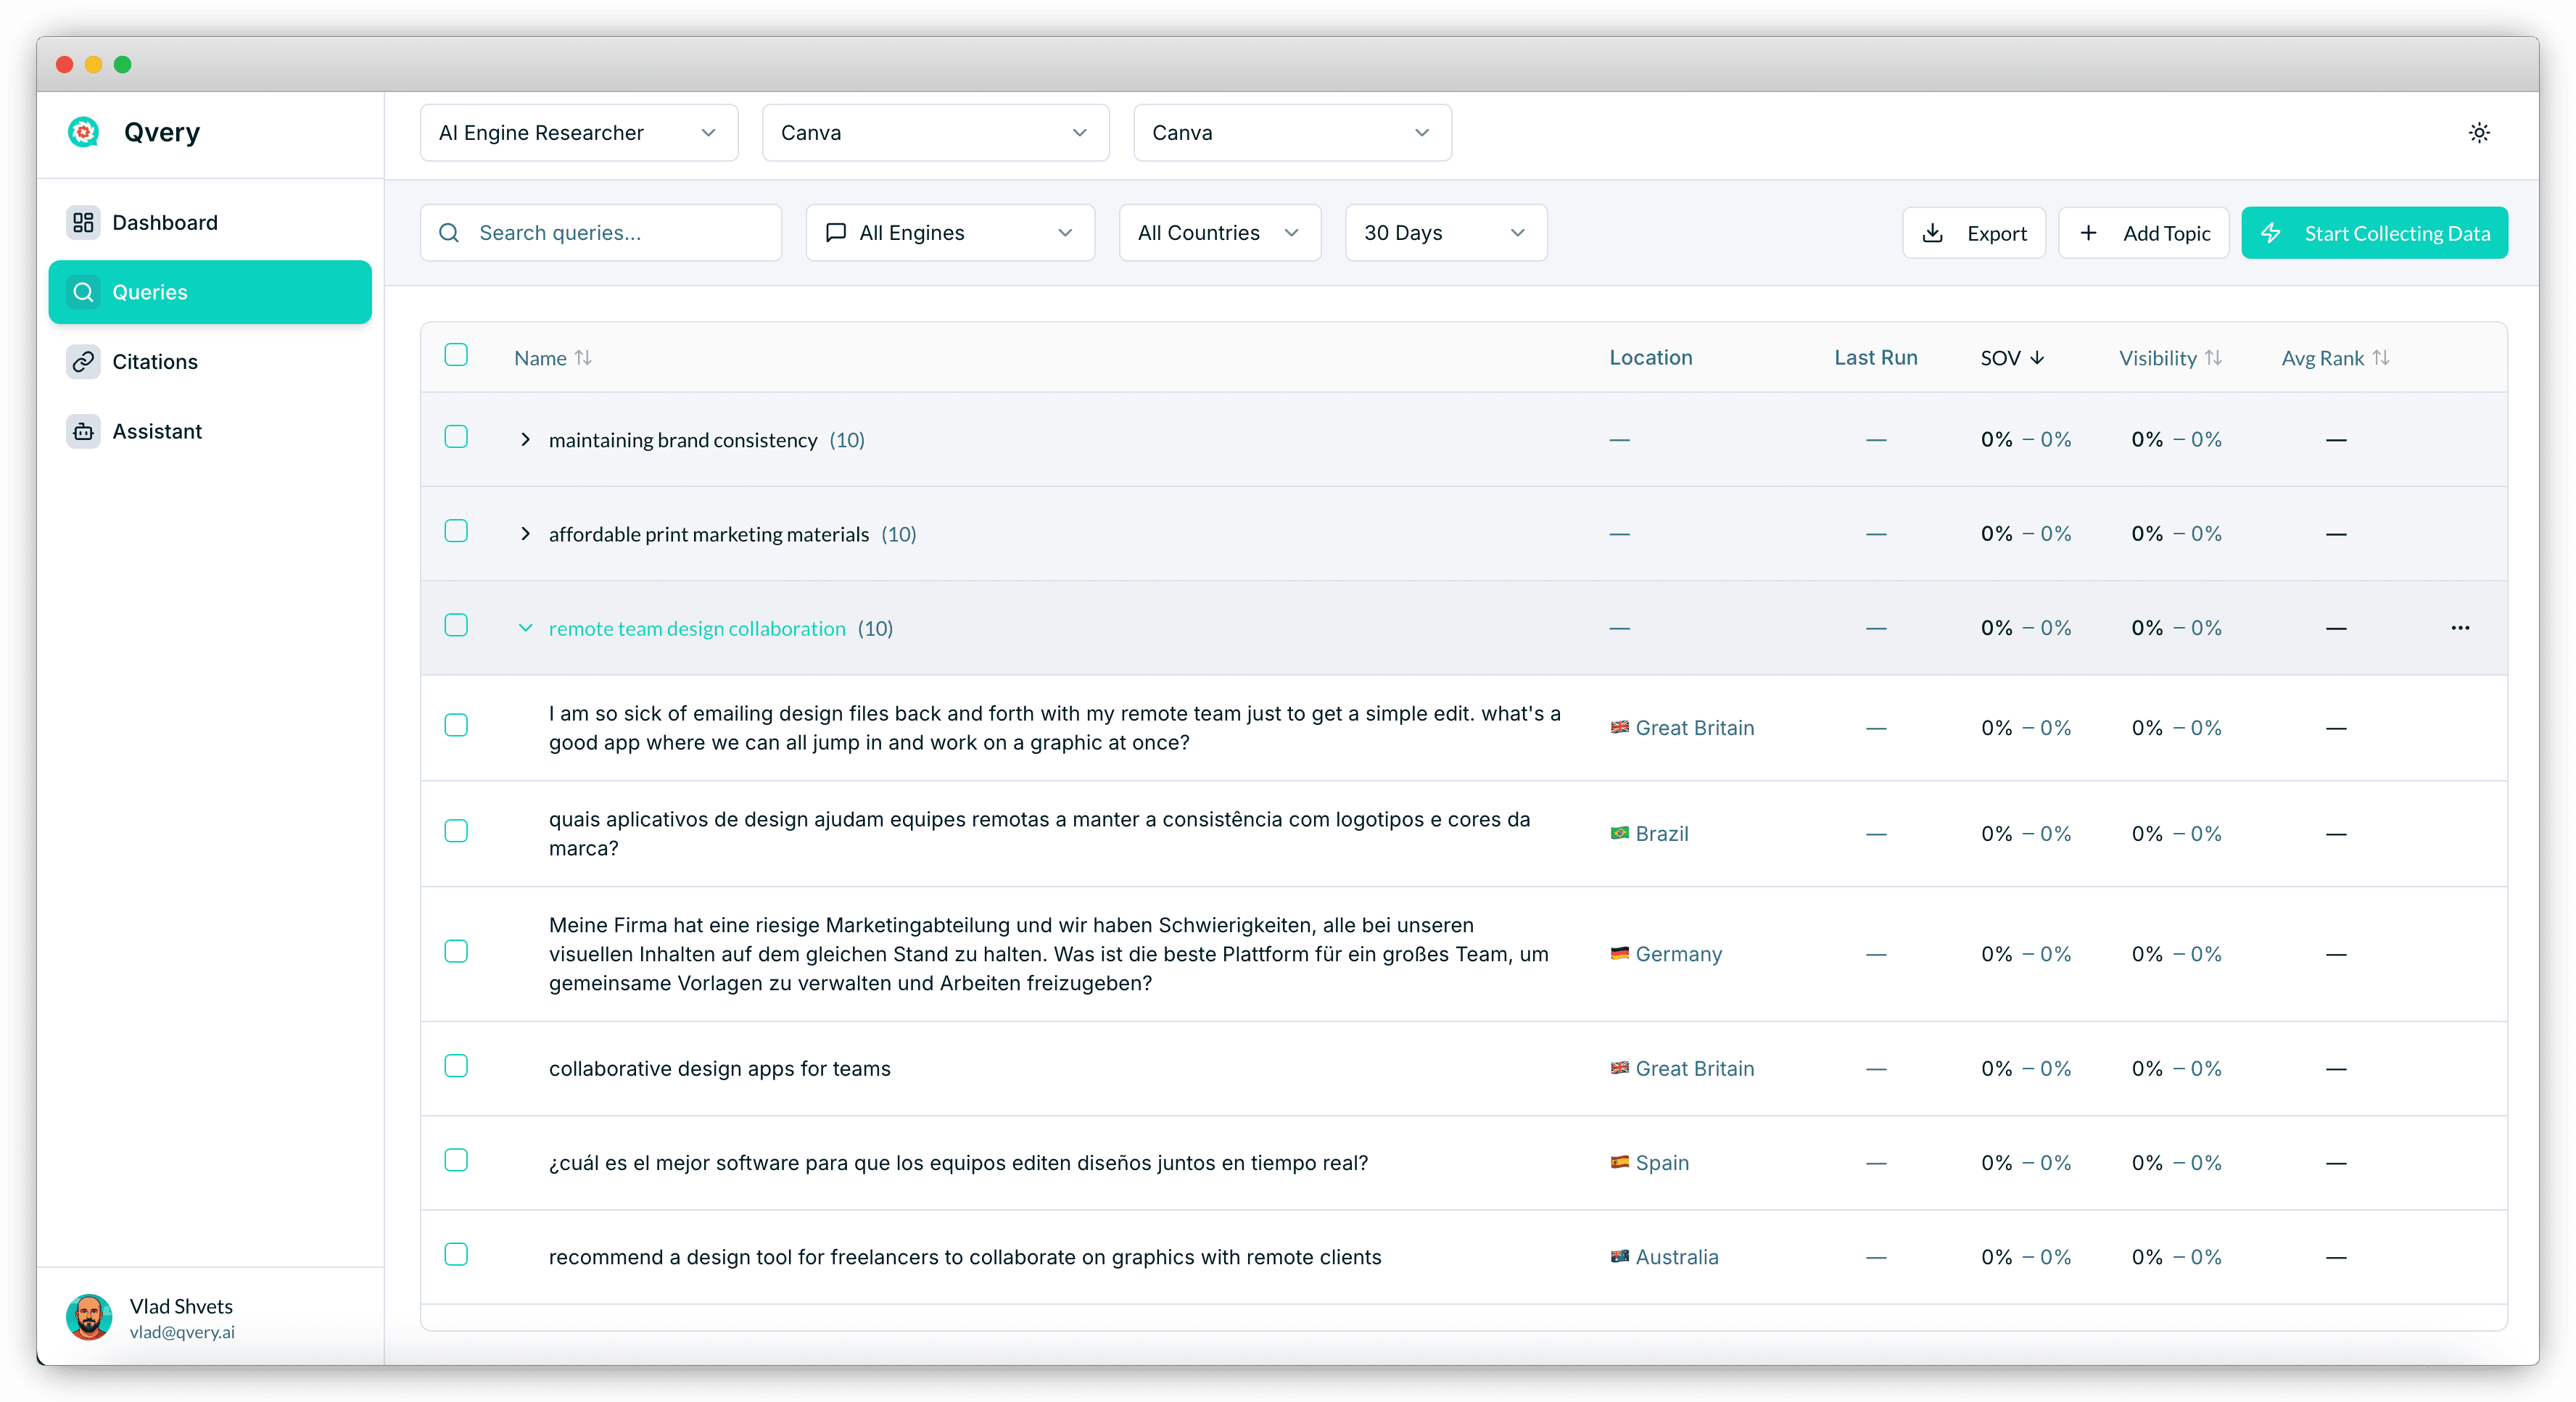
Task: Click the Dashboard grid icon in sidebar
Action: (x=83, y=222)
